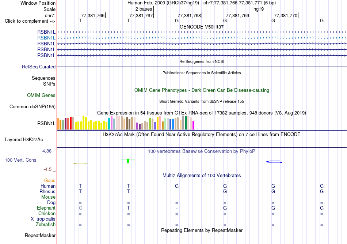The height and width of the screenshot is (244, 347).
Task: Click the blue G PhyloP conservation logo
Action: click(x=274, y=162)
